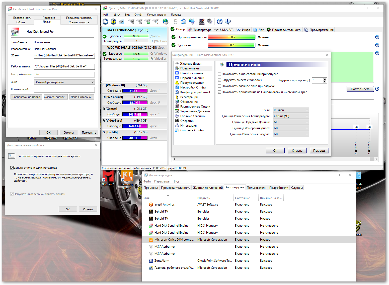Click the Сменить значок button
Viewport: 389px width, 285px height.
click(x=55, y=97)
